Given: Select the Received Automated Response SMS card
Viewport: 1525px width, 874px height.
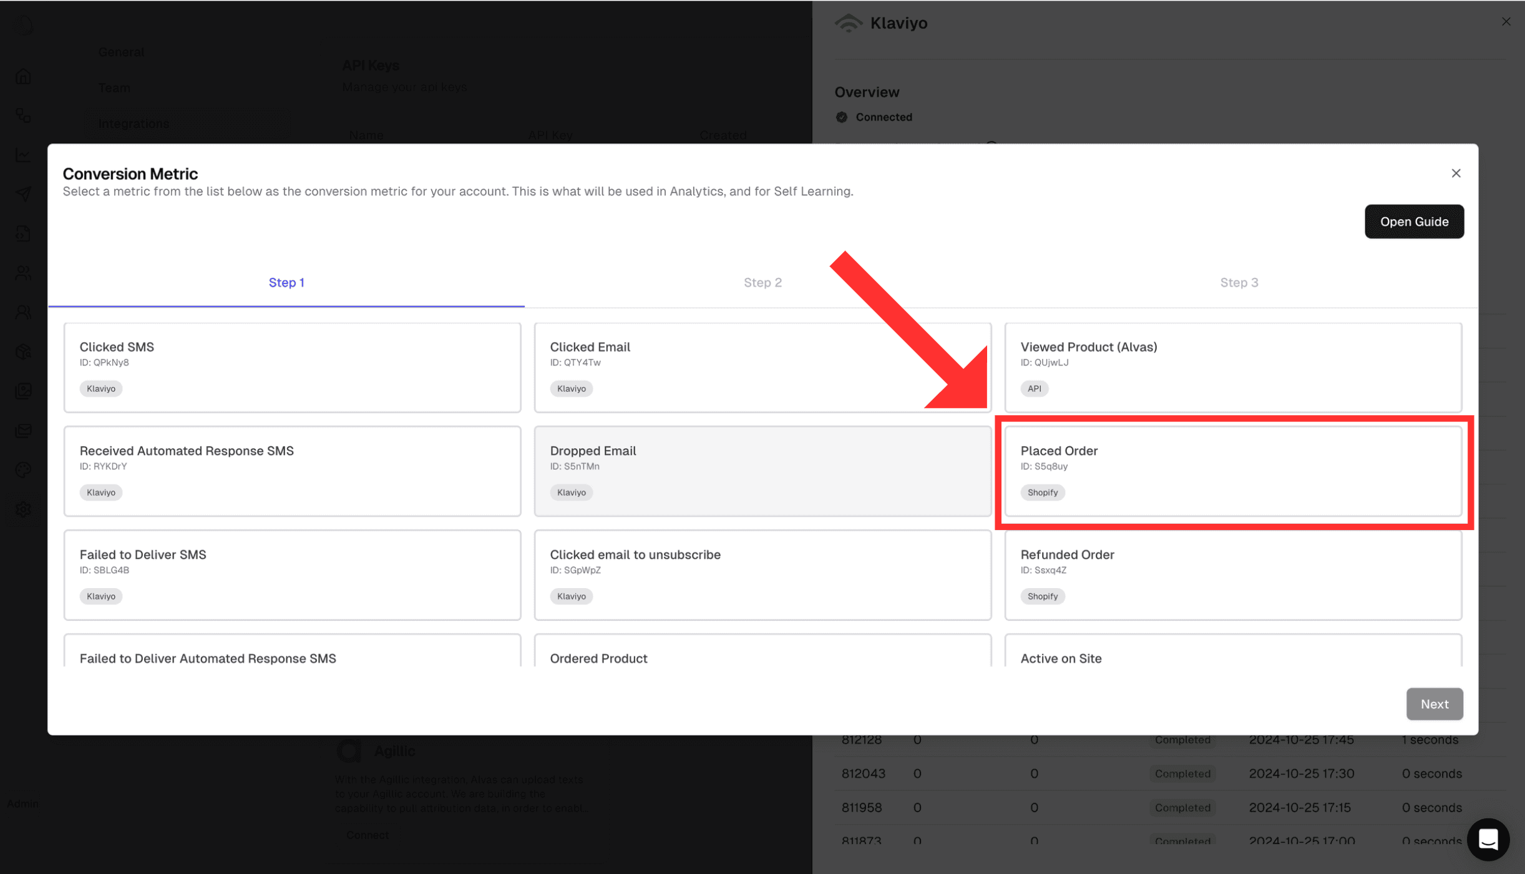Looking at the screenshot, I should click(292, 471).
